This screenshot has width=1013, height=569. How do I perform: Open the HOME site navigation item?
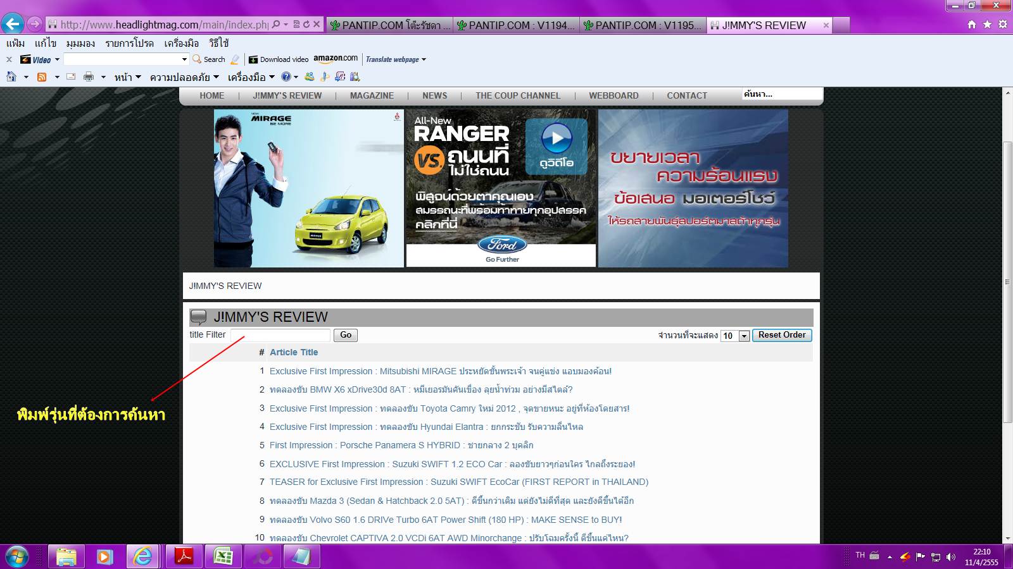coord(212,95)
